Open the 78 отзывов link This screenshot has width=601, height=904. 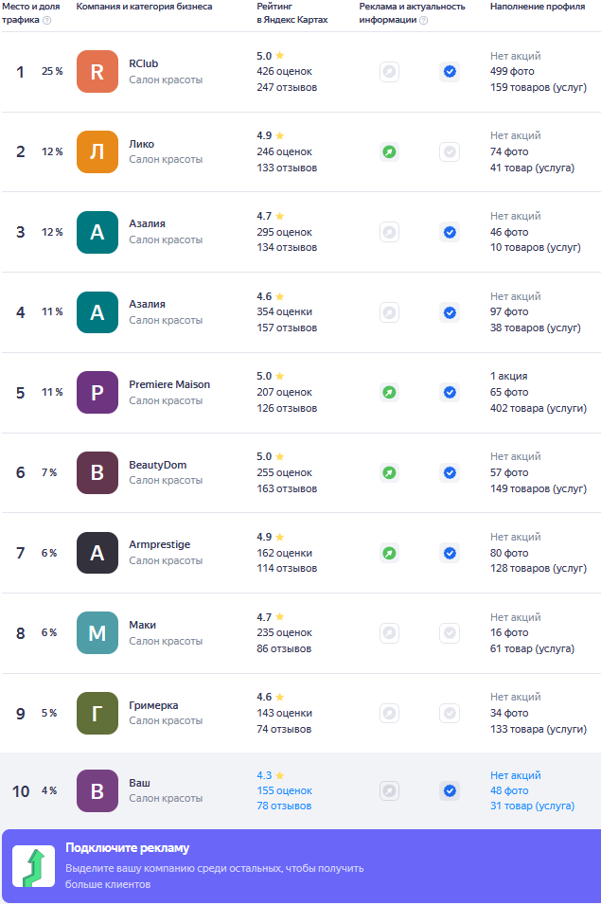(x=284, y=806)
